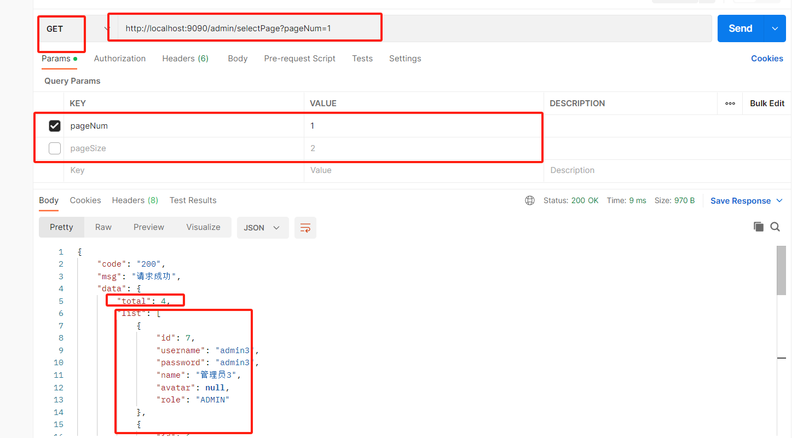The height and width of the screenshot is (438, 803).
Task: Open the three-dots column options in the params table
Action: (x=730, y=103)
